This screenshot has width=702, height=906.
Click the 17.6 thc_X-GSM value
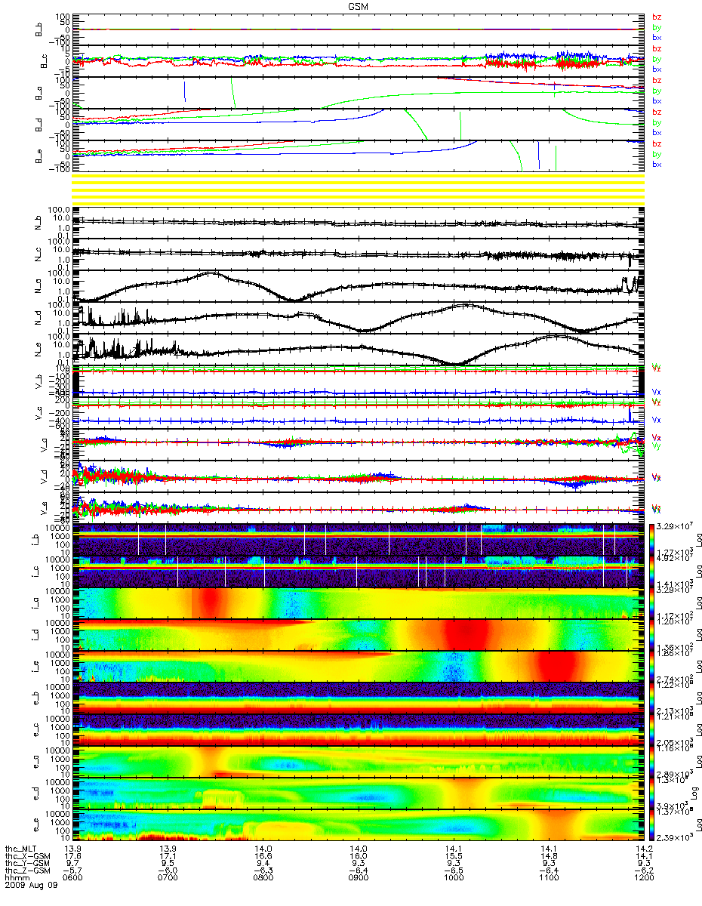point(72,856)
